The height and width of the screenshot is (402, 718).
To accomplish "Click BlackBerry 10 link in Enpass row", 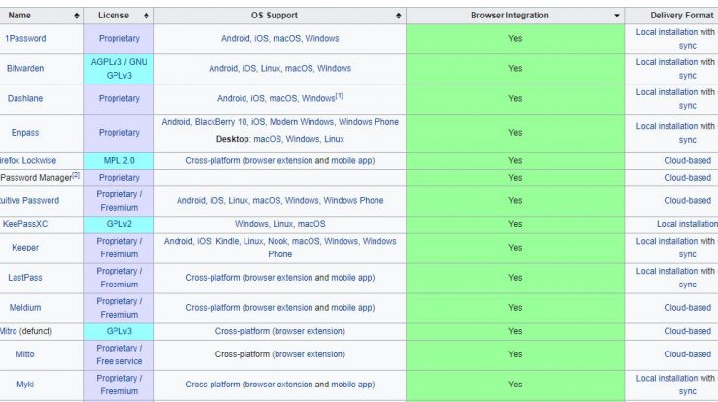I will point(222,122).
